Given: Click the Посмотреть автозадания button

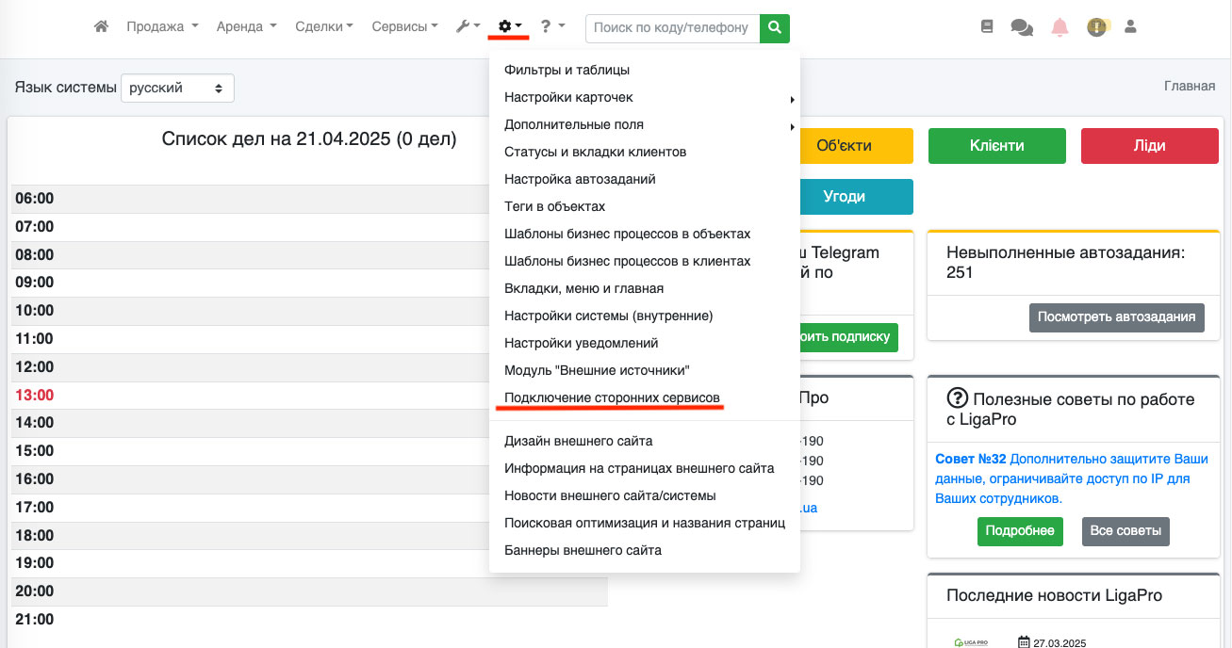Looking at the screenshot, I should coord(1117,317).
